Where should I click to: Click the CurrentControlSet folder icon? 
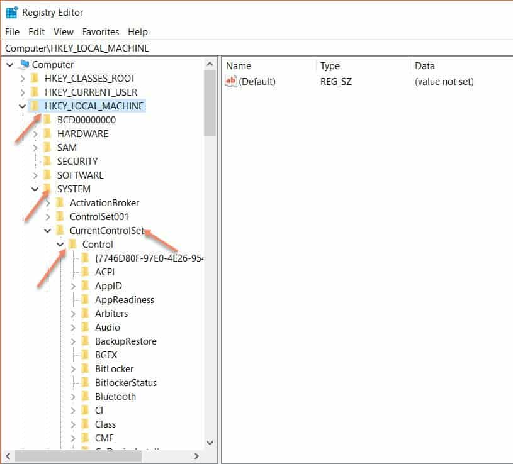[x=60, y=231]
